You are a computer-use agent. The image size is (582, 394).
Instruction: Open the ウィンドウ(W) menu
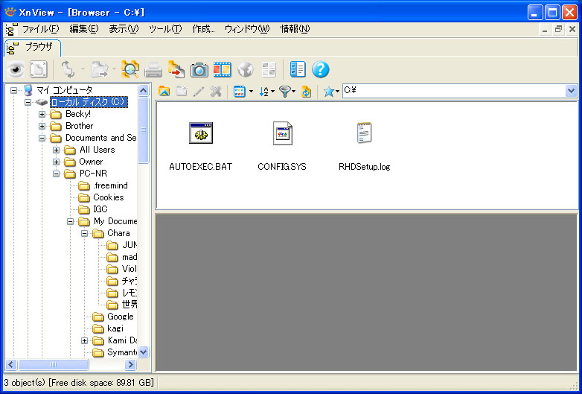[x=247, y=29]
